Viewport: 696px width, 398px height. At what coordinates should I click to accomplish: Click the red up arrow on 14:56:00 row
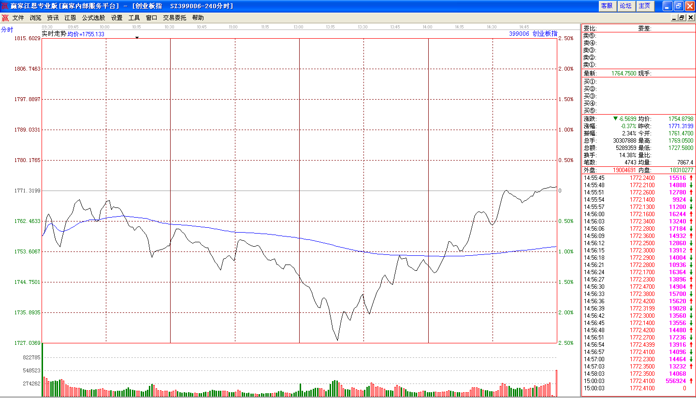(x=691, y=214)
